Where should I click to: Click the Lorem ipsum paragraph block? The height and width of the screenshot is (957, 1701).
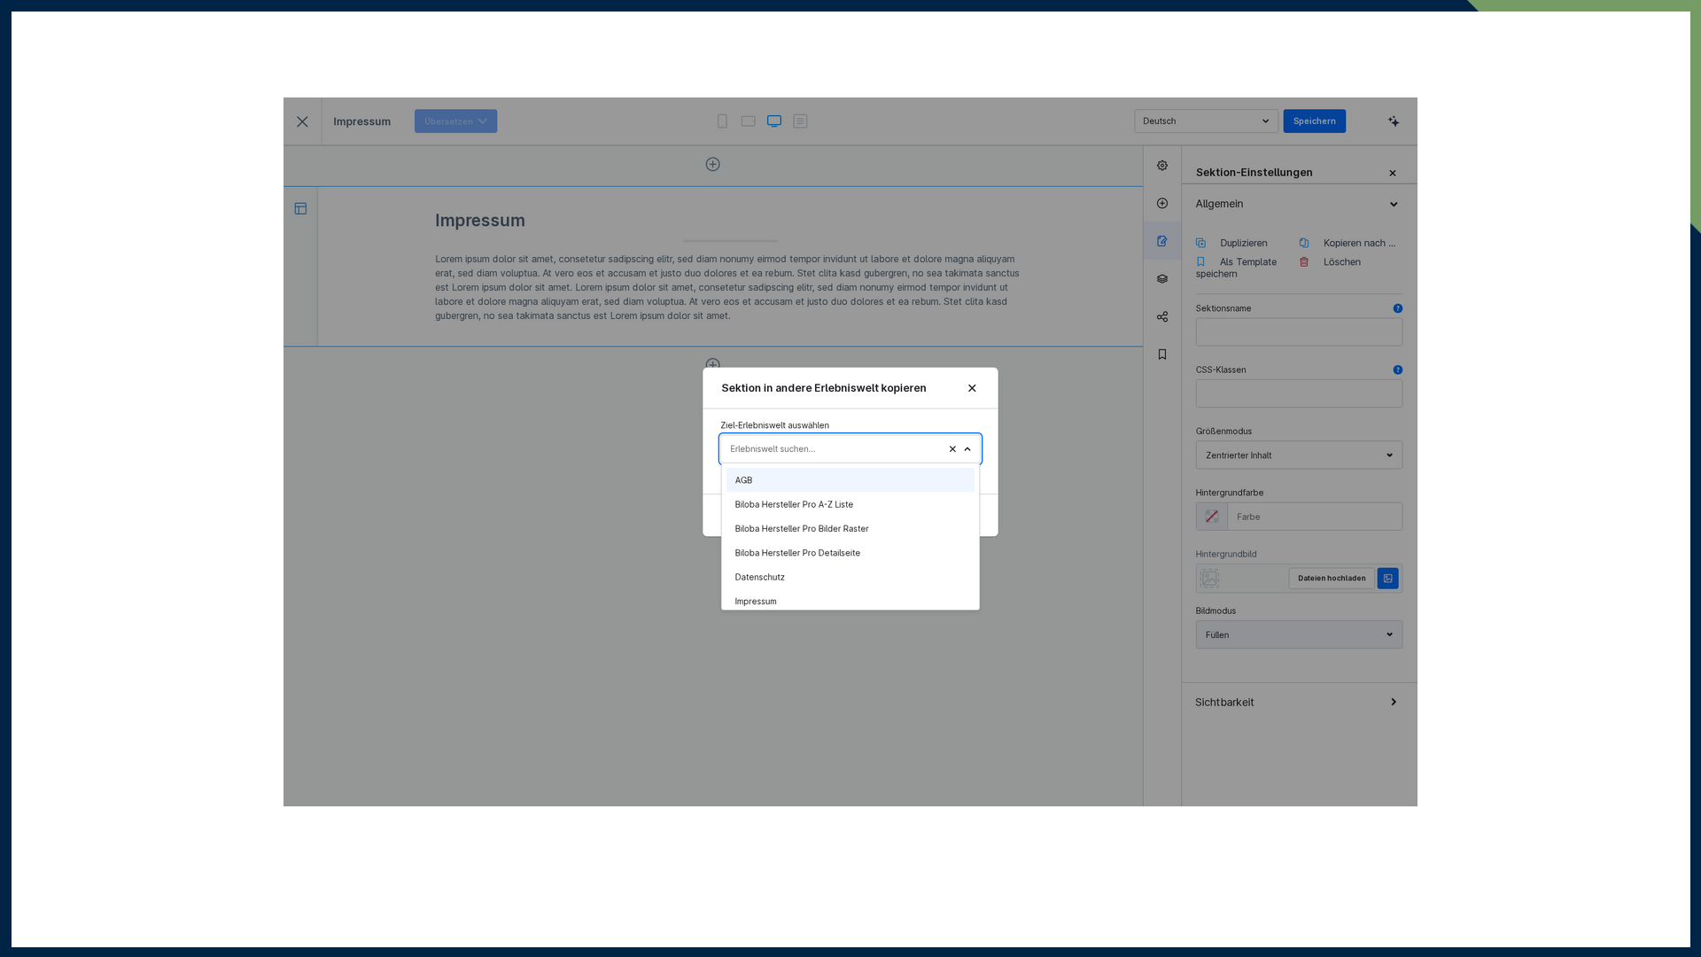tap(728, 287)
